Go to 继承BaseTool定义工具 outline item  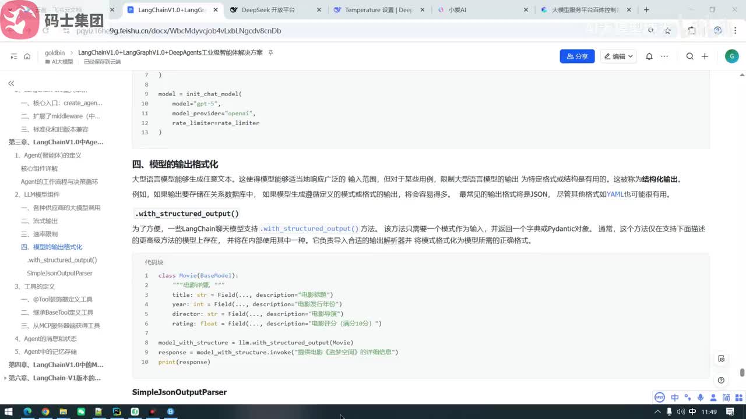(x=57, y=313)
